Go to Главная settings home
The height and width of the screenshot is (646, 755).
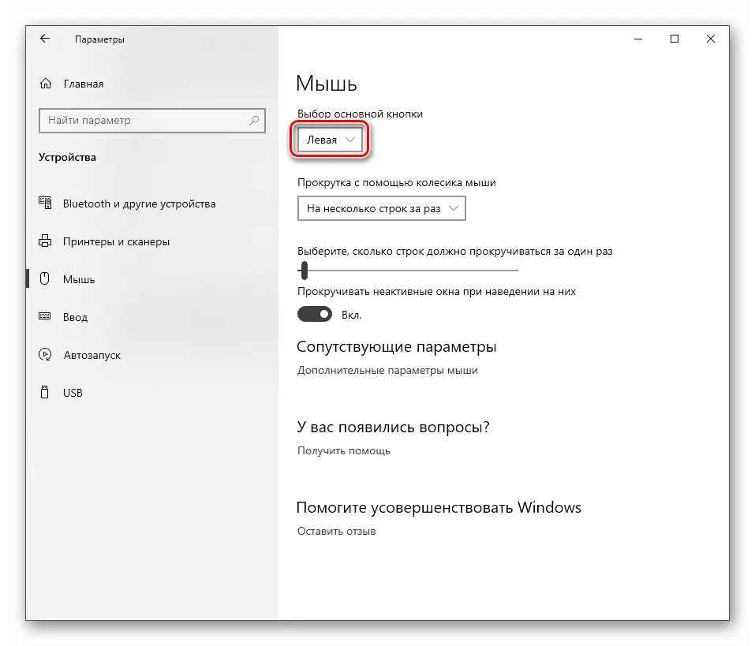point(84,84)
